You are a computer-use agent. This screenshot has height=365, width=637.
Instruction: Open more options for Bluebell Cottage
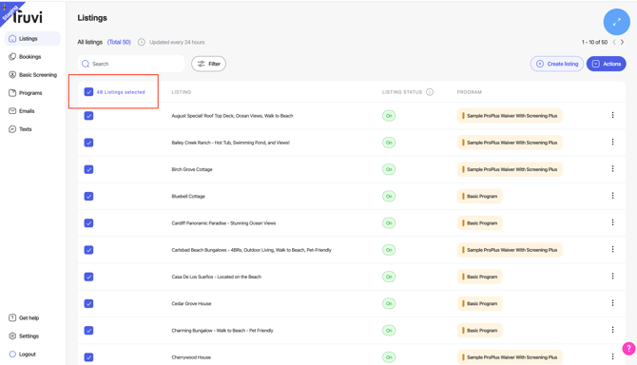click(612, 196)
